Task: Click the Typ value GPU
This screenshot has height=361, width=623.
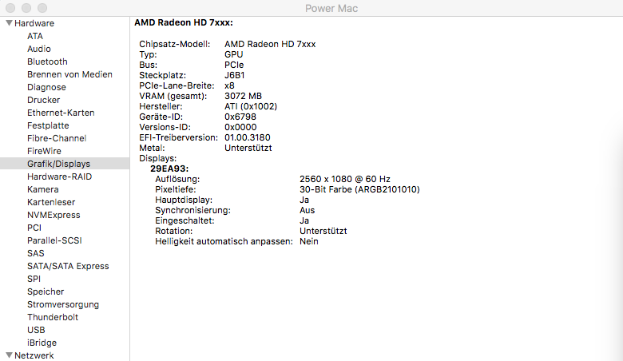Action: point(233,54)
